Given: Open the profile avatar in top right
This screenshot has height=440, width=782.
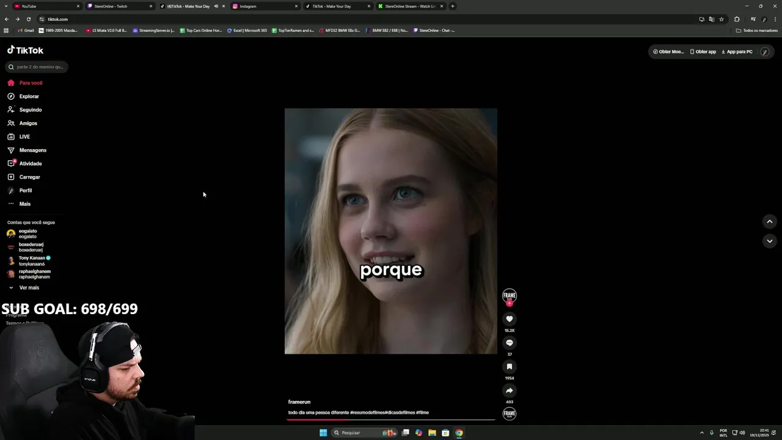Looking at the screenshot, I should tap(764, 52).
